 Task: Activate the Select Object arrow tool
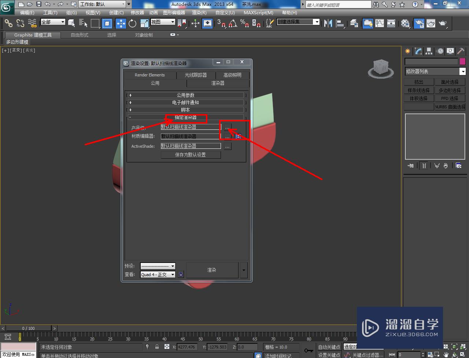coord(71,23)
